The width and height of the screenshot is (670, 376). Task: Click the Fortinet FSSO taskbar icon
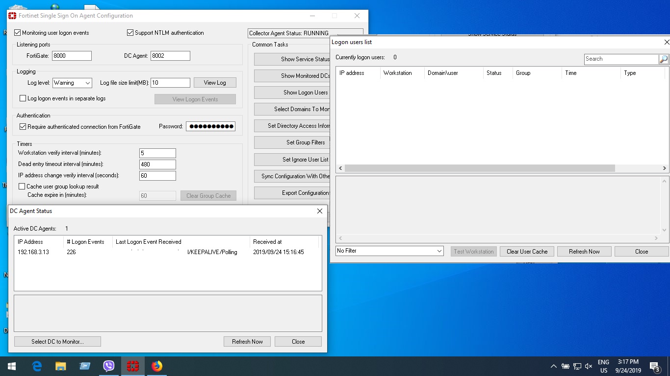[x=133, y=366]
